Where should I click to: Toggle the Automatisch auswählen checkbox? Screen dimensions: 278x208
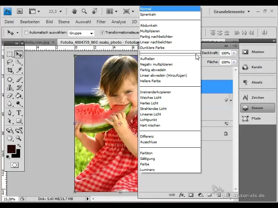(26, 33)
